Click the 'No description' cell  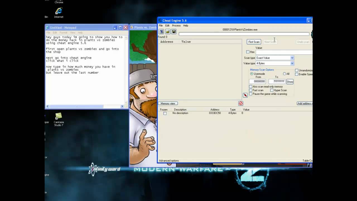[x=180, y=113]
